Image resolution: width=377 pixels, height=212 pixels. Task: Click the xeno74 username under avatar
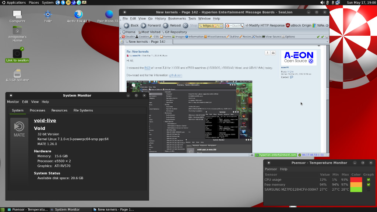[x=285, y=68]
